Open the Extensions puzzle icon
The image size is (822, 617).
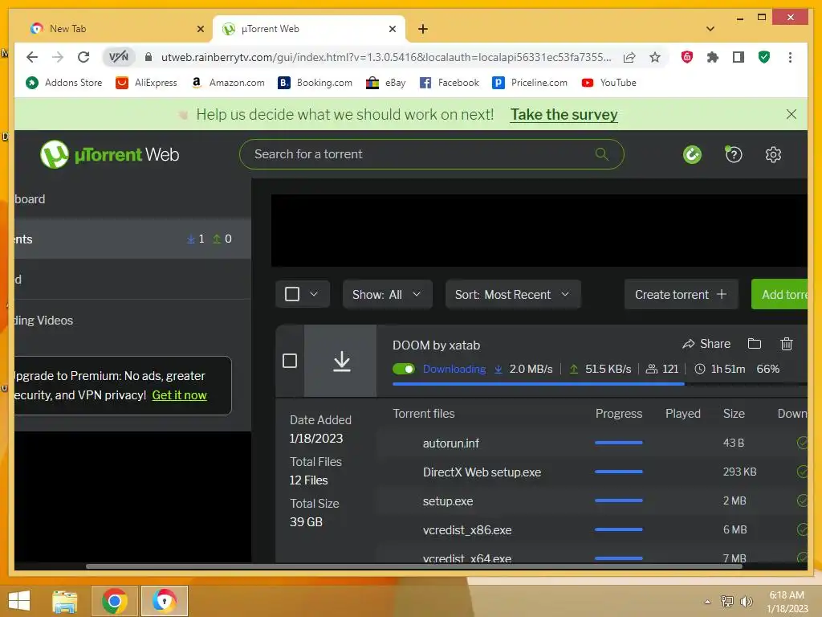coord(713,57)
